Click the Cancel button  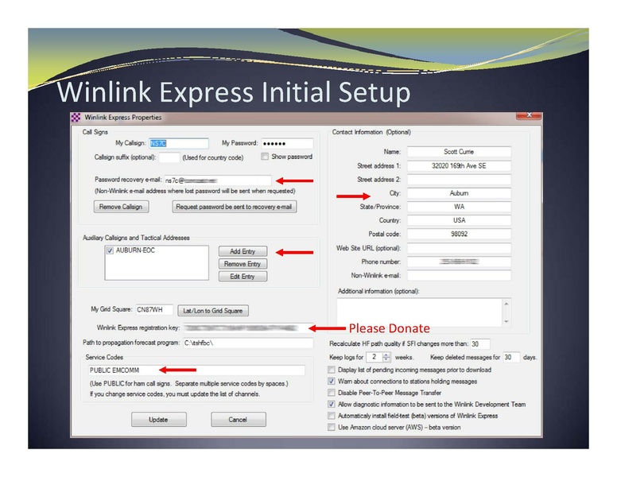click(x=238, y=420)
